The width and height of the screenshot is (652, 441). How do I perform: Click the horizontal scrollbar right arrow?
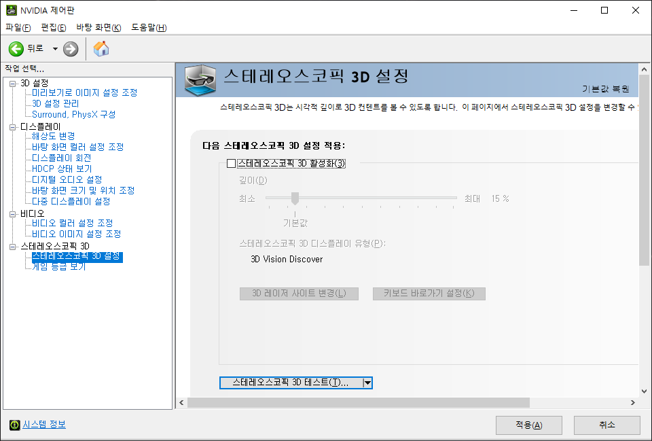coord(633,402)
